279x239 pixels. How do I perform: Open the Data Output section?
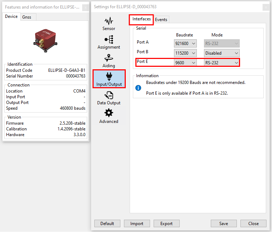click(x=109, y=98)
